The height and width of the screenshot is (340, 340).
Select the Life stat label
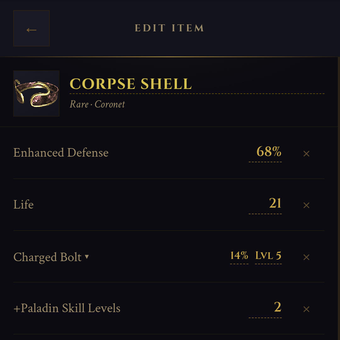point(24,205)
